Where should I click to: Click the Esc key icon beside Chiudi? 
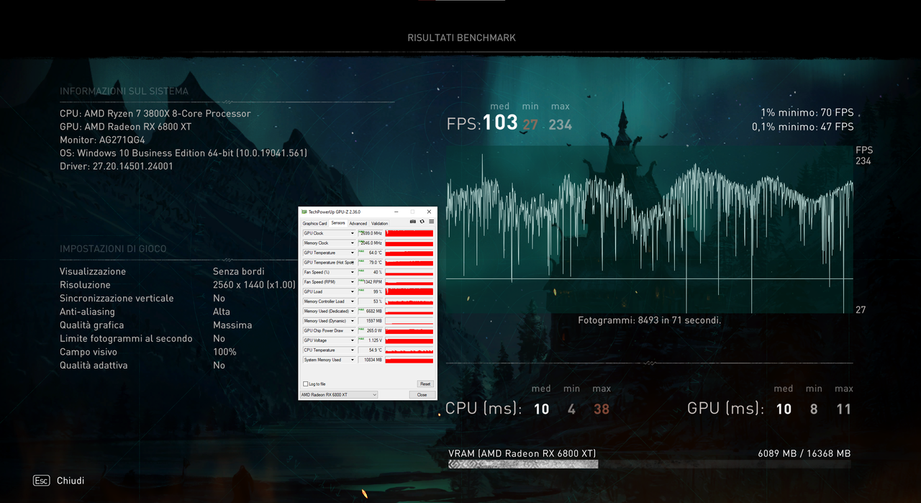click(x=41, y=480)
